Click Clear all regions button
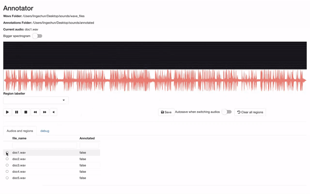This screenshot has height=194, width=310. click(250, 112)
